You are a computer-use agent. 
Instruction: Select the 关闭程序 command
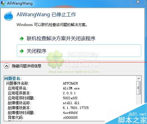tap(79, 51)
